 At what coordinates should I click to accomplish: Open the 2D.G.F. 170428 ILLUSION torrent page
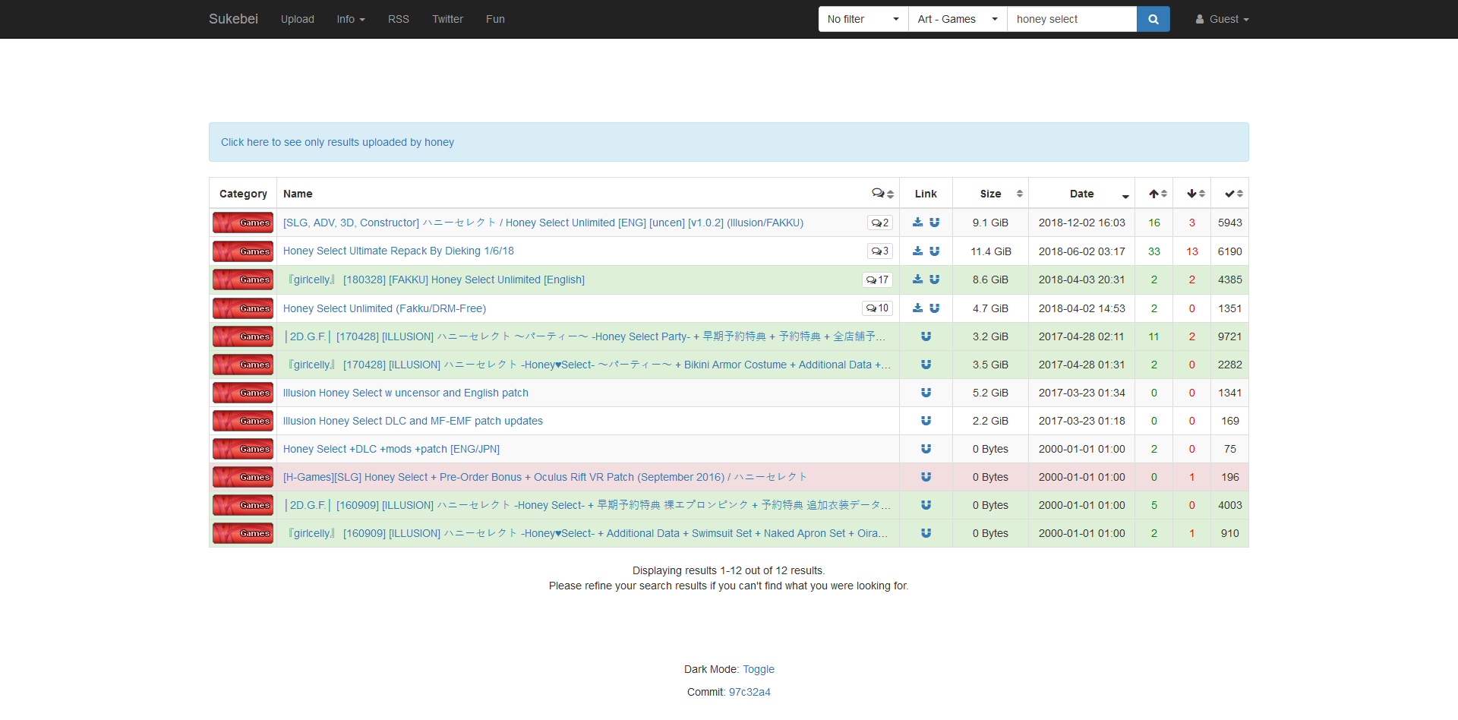[x=585, y=336]
